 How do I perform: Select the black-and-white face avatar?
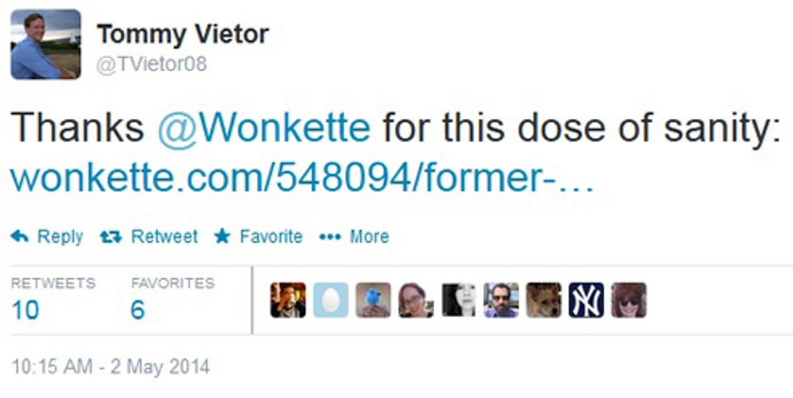tap(459, 300)
